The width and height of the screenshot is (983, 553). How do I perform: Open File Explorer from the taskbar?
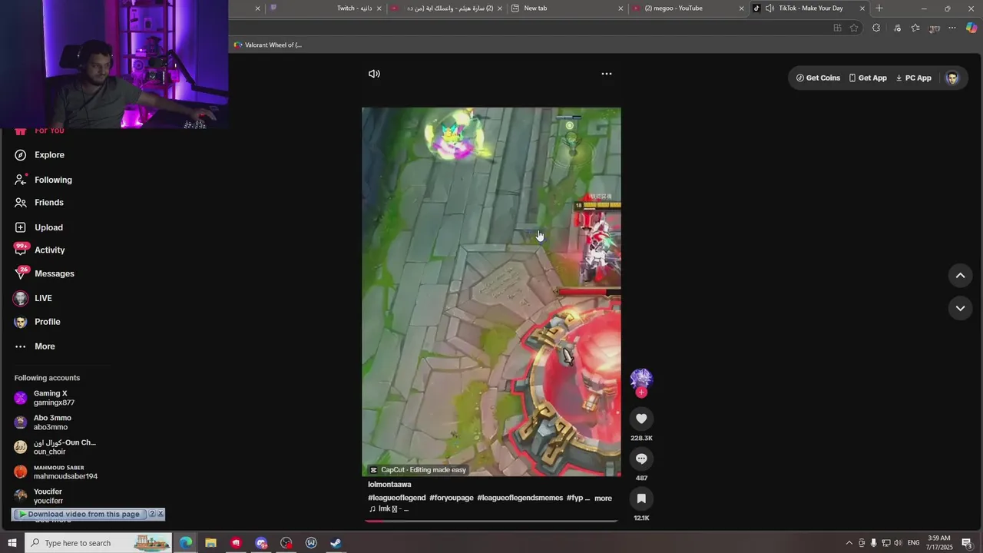tap(210, 543)
